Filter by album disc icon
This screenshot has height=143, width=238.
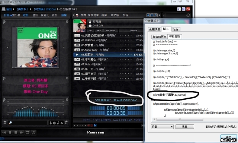54,123
